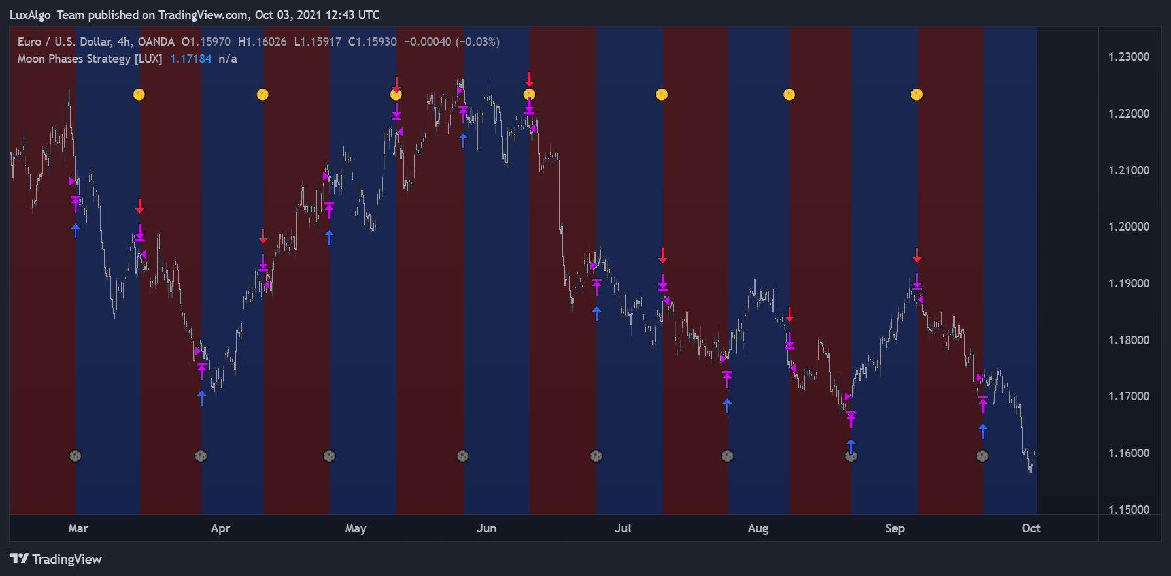Screen dimensions: 1171x576
Task: Click the low value L1.15917
Action: coord(318,42)
